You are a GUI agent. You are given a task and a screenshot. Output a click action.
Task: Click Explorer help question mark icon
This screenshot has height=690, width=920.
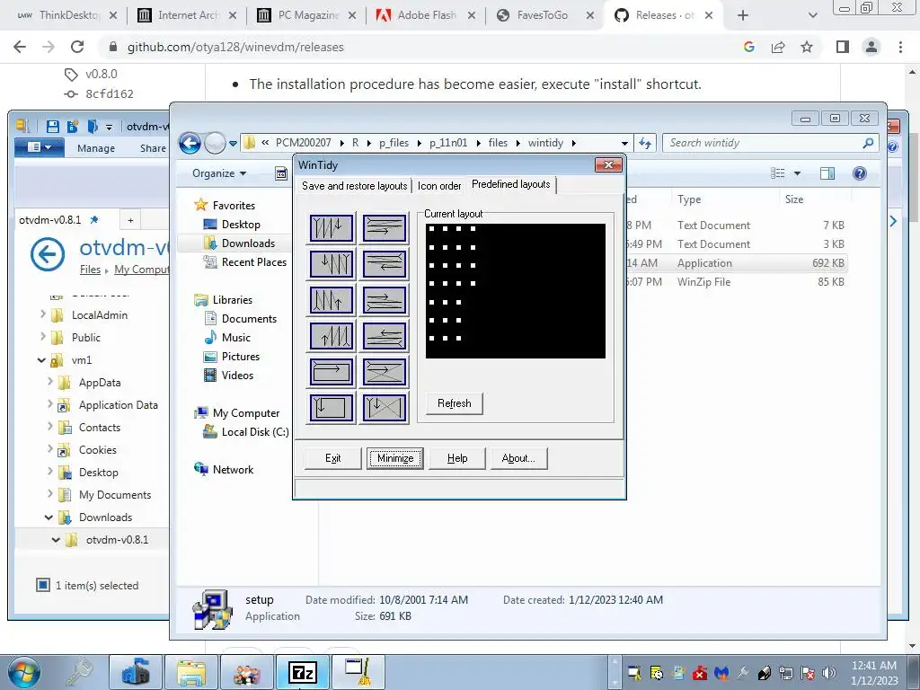point(860,173)
